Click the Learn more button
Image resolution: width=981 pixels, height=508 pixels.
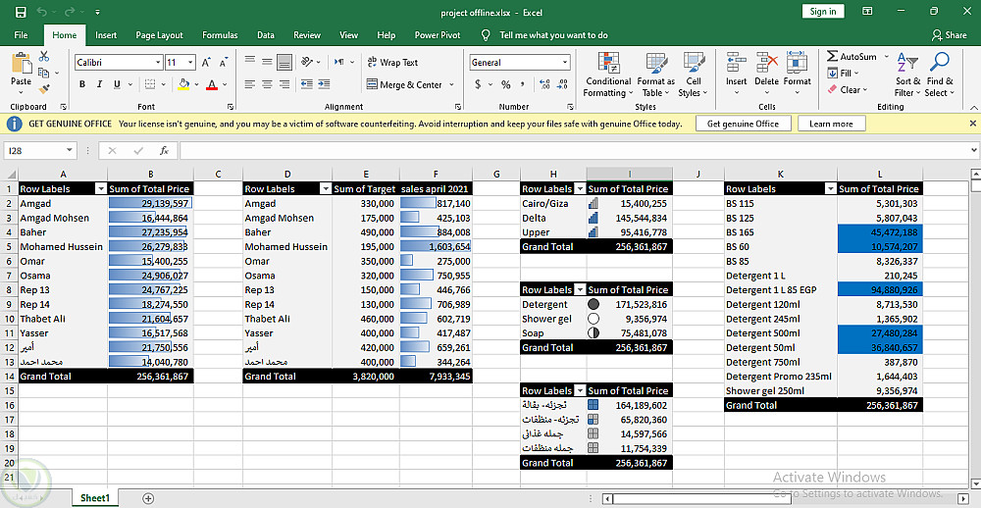[831, 124]
